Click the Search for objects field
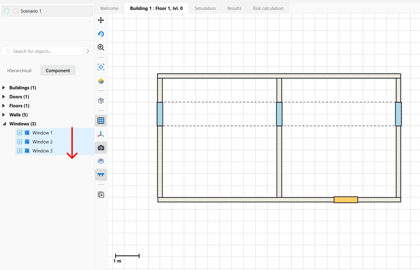Image resolution: width=420 pixels, height=270 pixels. coord(45,51)
